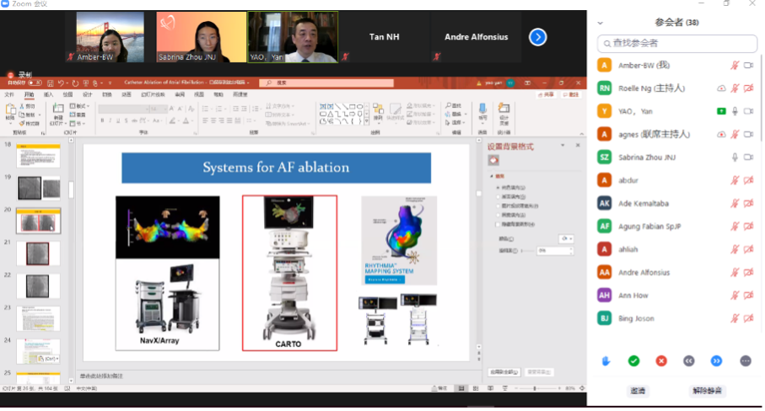Image resolution: width=765 pixels, height=411 pixels.
Task: Expand the shapes gallery more arrow
Action: (367, 121)
